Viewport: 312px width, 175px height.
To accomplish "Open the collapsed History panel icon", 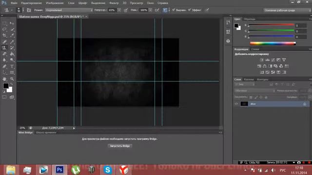I will coord(228,22).
